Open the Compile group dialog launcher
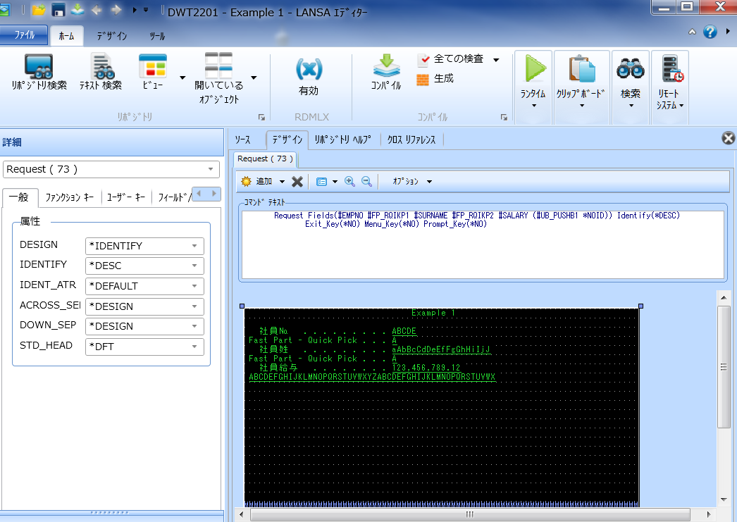The image size is (737, 522). [504, 117]
